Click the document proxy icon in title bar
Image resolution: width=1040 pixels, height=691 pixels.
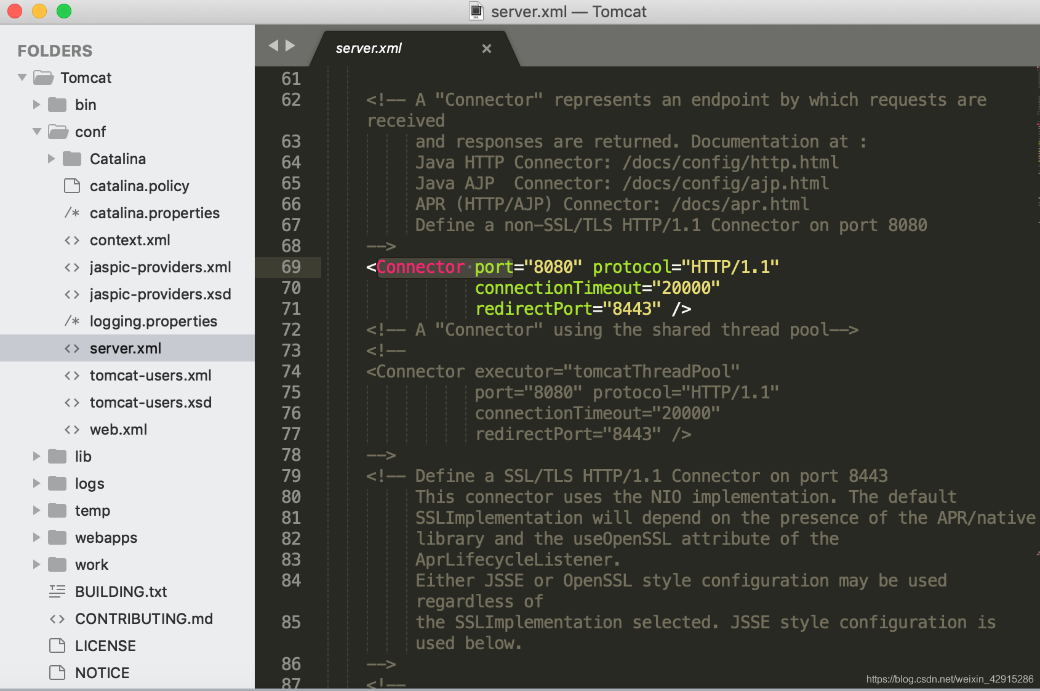pyautogui.click(x=476, y=12)
